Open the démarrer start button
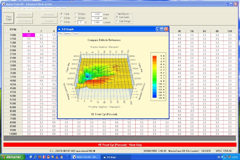The width and height of the screenshot is (240, 160). tap(13, 157)
